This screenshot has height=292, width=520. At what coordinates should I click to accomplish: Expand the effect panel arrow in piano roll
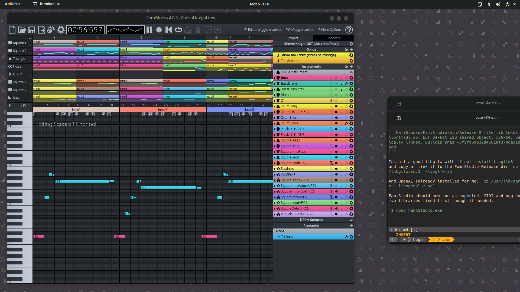point(10,105)
